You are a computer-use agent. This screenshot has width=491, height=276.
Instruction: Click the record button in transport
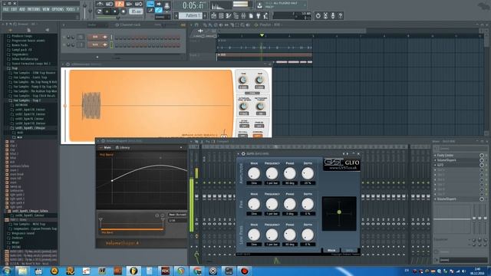123,11
